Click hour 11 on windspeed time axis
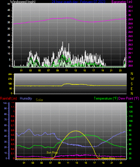 [66, 70]
